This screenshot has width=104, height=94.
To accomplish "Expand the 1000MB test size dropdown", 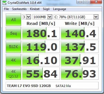I will point(50,17).
